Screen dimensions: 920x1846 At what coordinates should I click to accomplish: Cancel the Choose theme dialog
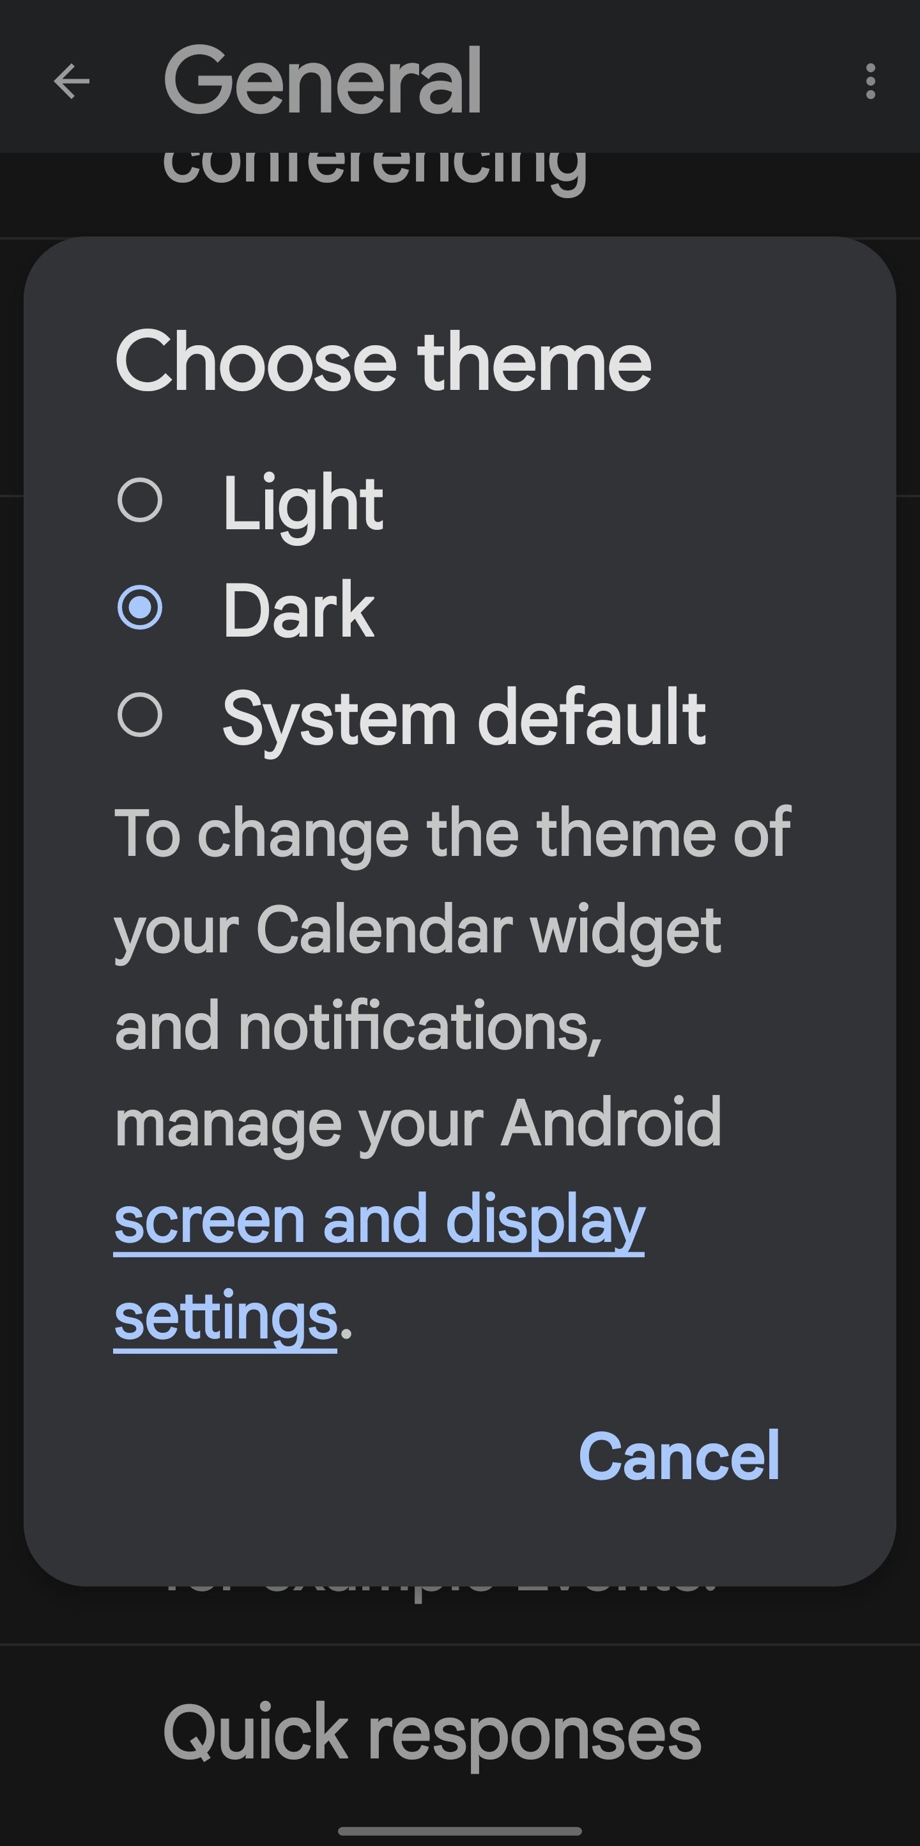pyautogui.click(x=678, y=1455)
